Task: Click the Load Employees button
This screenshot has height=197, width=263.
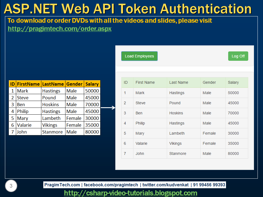Action: (x=139, y=56)
